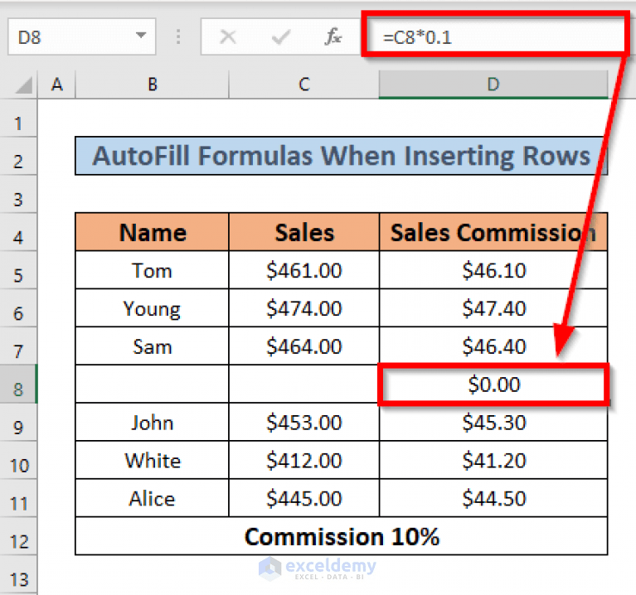This screenshot has height=595, width=636.
Task: Select the cell containing Tom
Action: 152,270
